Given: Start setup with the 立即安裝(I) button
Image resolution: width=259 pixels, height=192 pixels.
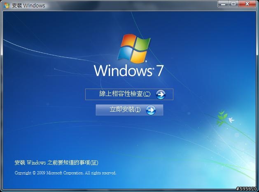Looking at the screenshot, I should click(129, 110).
